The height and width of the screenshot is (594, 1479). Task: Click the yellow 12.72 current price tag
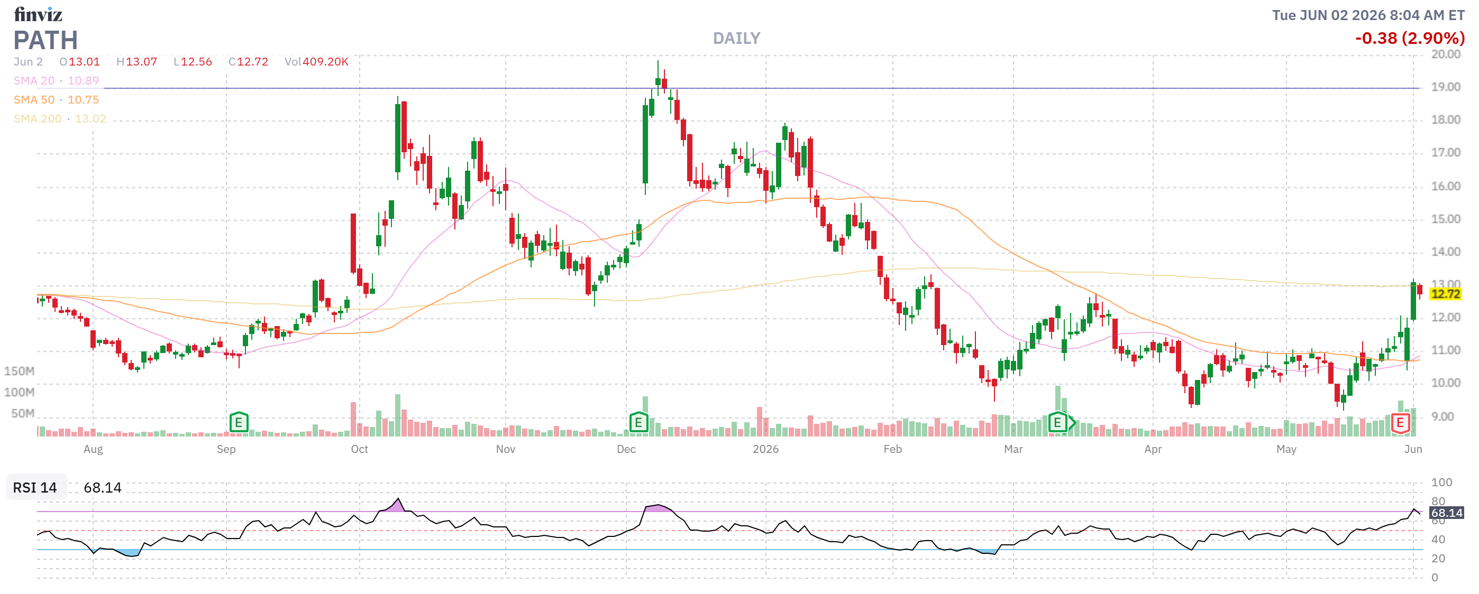coord(1445,294)
